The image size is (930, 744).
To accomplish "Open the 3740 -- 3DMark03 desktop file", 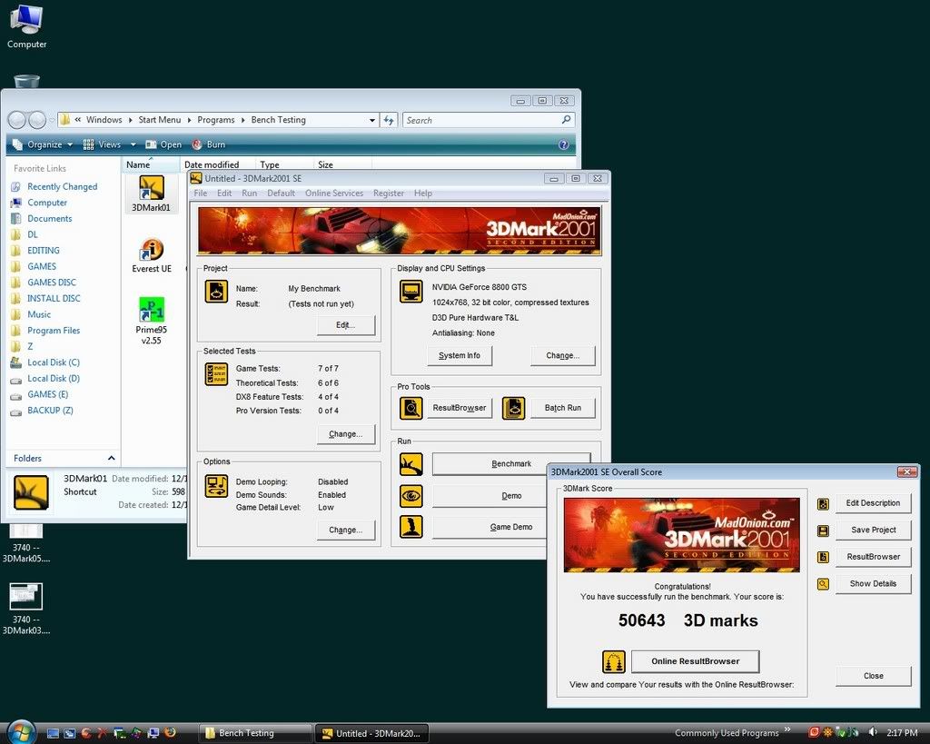I will (x=26, y=609).
